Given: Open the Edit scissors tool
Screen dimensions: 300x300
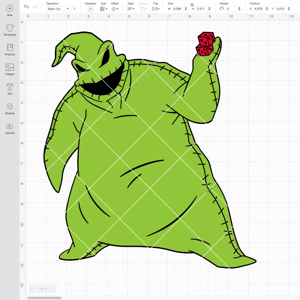Looking at the screenshot, I should click(102, 9).
